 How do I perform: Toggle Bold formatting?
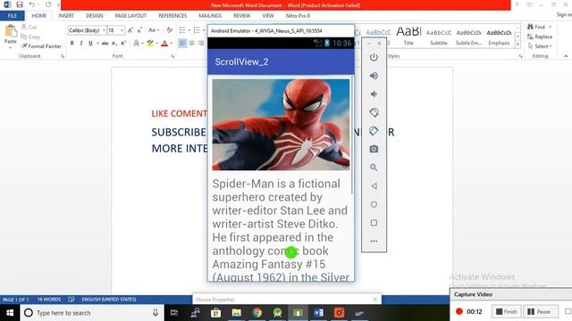(71, 43)
